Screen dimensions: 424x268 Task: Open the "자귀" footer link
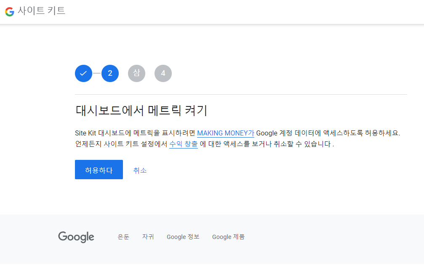point(148,236)
